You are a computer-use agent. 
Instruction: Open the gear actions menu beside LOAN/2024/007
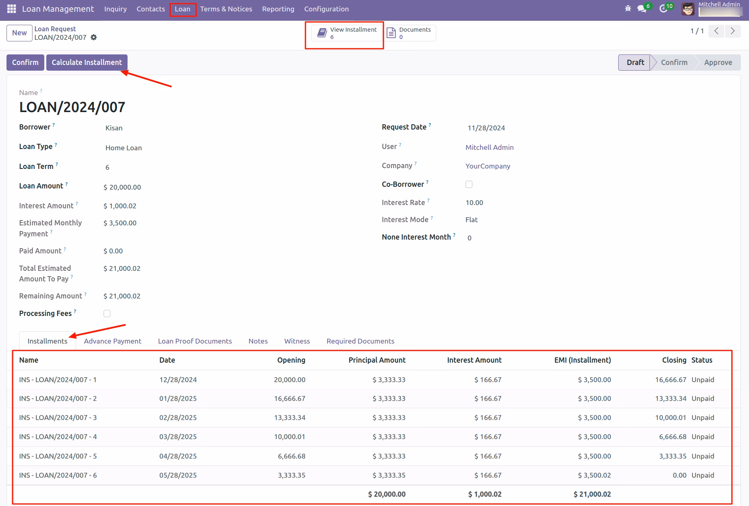pyautogui.click(x=94, y=37)
